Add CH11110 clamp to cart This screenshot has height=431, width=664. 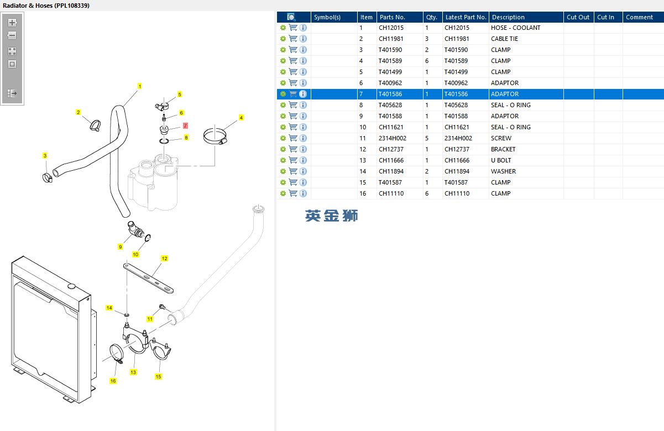293,193
